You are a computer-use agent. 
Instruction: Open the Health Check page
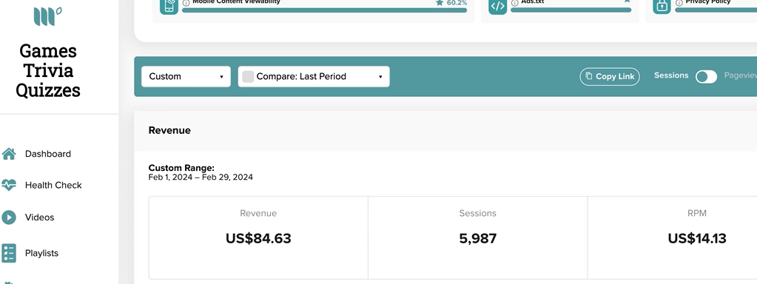click(53, 185)
